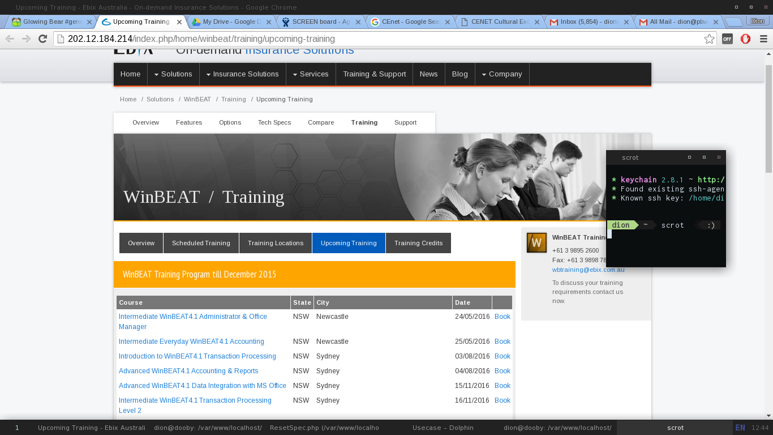Click the WinBEAT W logo icon
This screenshot has height=435, width=773.
click(x=536, y=242)
